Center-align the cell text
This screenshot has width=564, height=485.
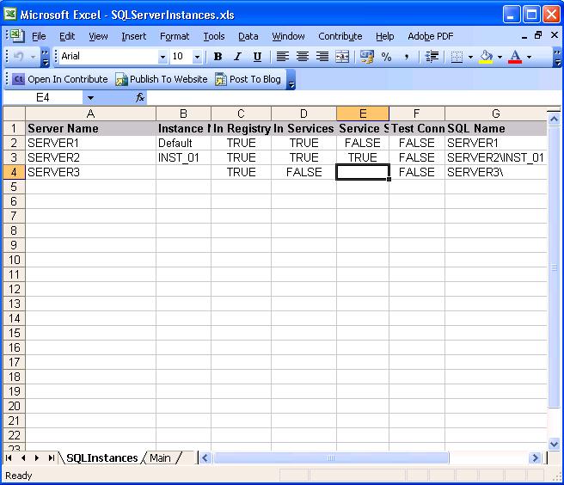(x=302, y=57)
